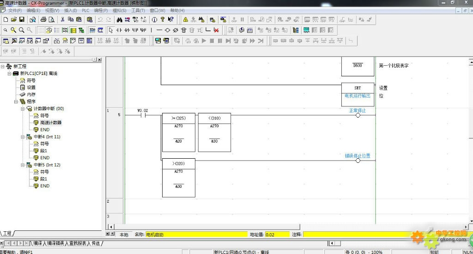Screen dimensions: 473x254
Task: Click the ladder horizontal scrollbar left arrow
Action: [111, 227]
